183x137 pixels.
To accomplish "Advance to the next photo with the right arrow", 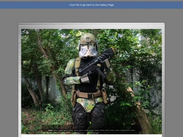I will 151,82.
